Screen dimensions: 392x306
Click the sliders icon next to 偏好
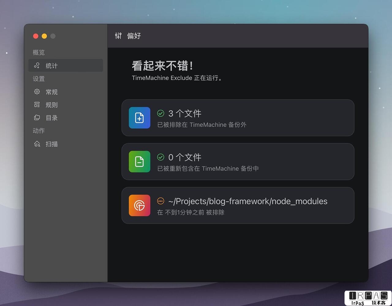[x=118, y=36]
